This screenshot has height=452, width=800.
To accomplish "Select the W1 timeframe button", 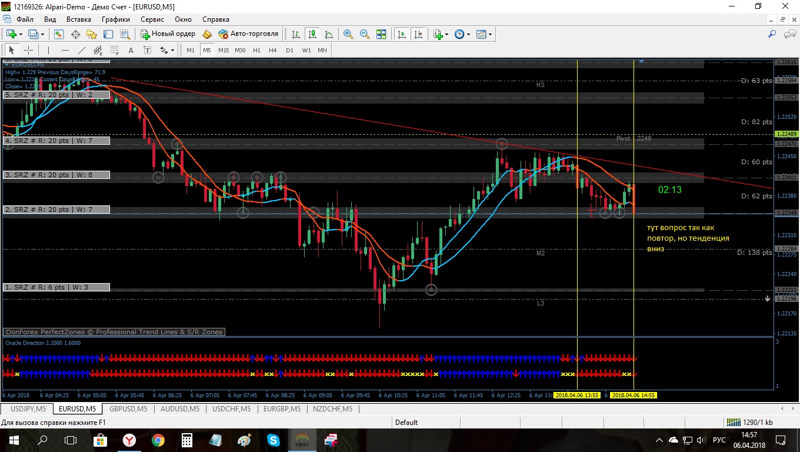I will (306, 50).
